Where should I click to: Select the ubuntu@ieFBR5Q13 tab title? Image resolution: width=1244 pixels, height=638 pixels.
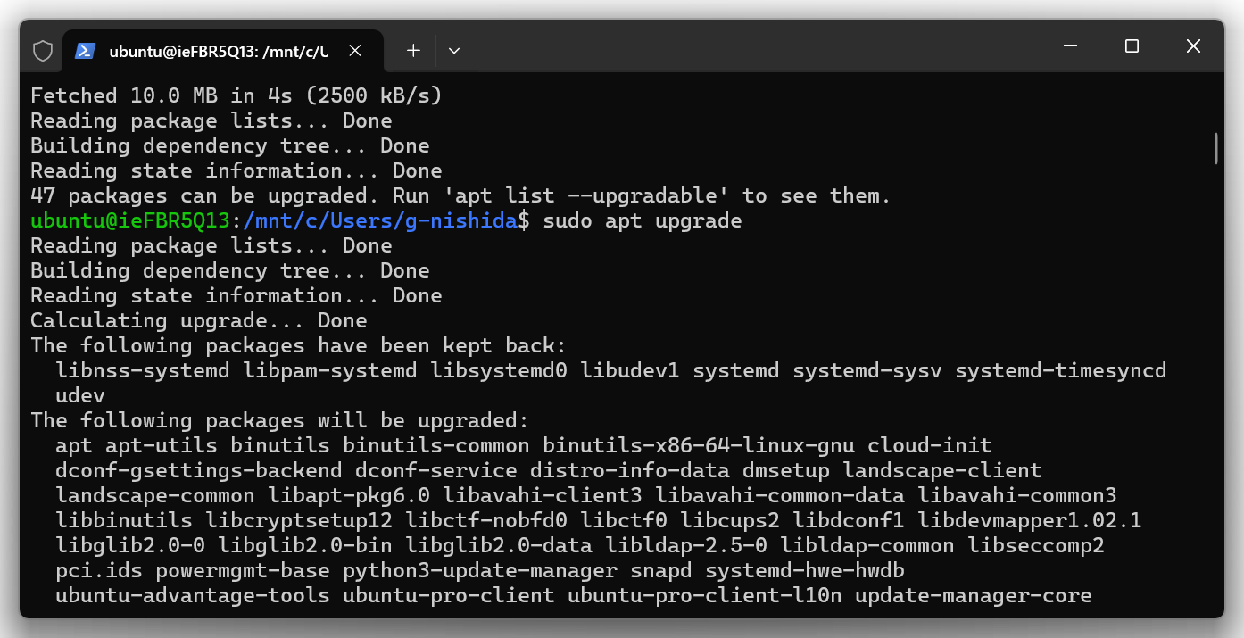(219, 51)
